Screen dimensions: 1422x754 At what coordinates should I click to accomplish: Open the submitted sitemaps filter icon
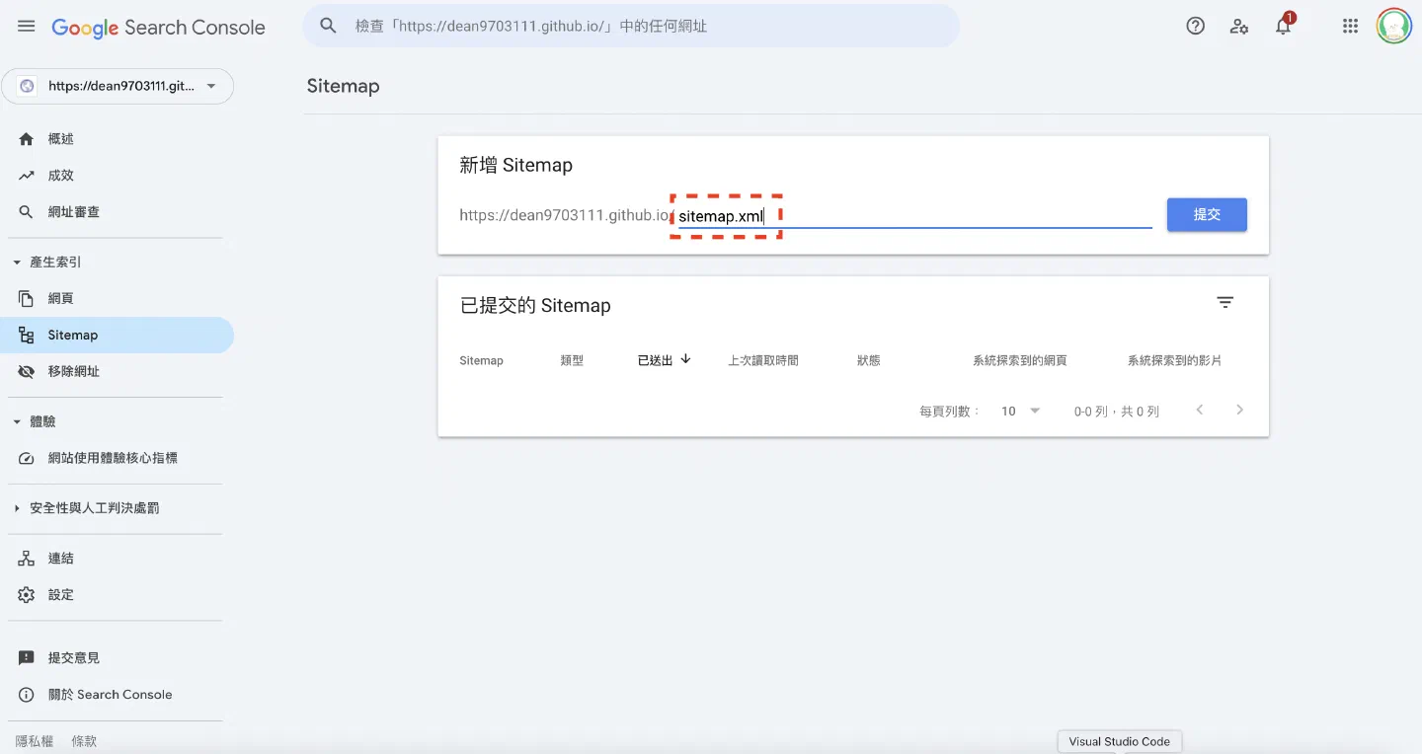[1225, 303]
